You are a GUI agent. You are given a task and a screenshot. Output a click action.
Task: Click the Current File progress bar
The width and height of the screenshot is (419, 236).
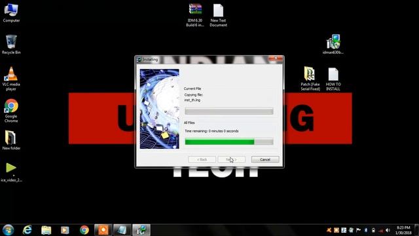229,111
